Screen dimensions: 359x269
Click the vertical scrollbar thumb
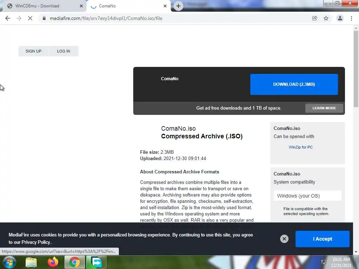pos(356,69)
